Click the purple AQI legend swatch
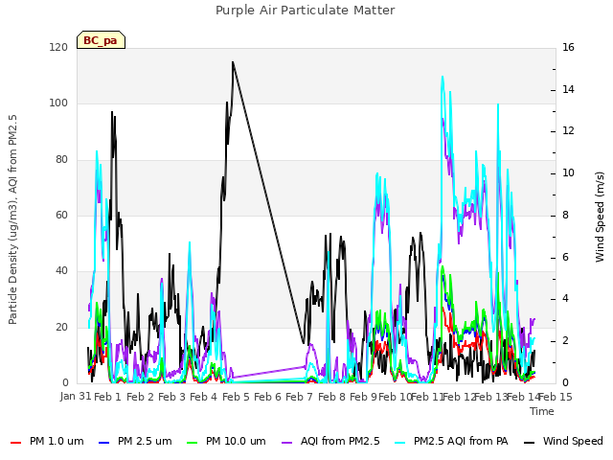Image resolution: width=613 pixels, height=460 pixels. point(286,442)
